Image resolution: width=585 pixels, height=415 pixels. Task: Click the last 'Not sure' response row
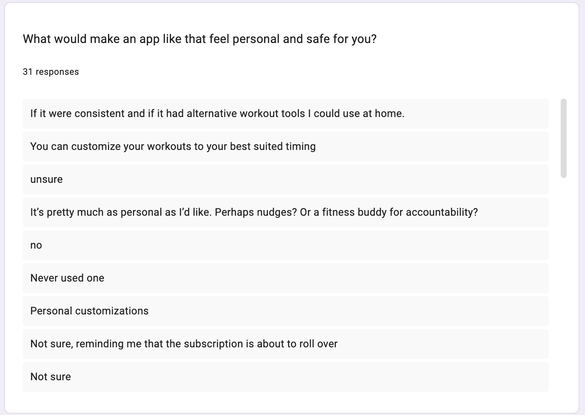pos(286,377)
